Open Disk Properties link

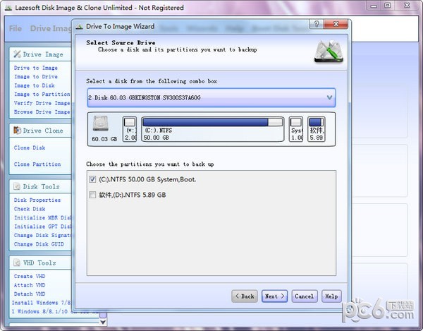pos(37,200)
